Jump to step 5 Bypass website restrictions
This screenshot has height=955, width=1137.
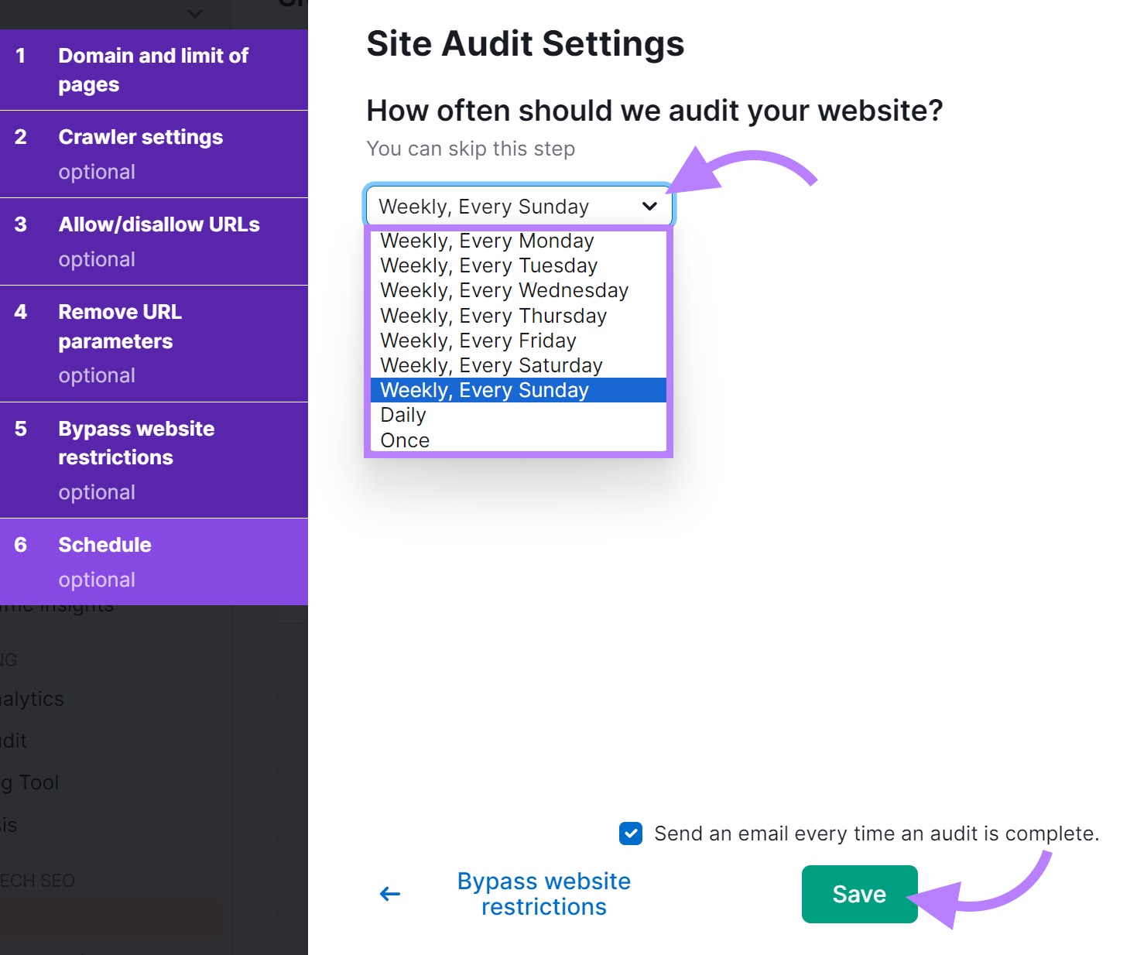pos(153,460)
